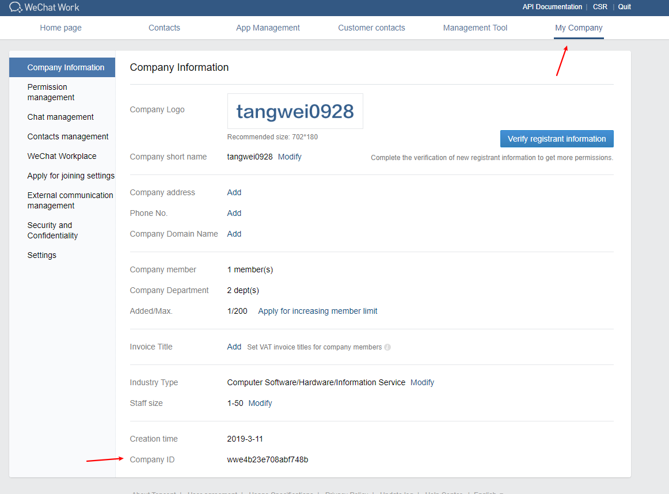Click the Company Information page heading

pyautogui.click(x=179, y=67)
